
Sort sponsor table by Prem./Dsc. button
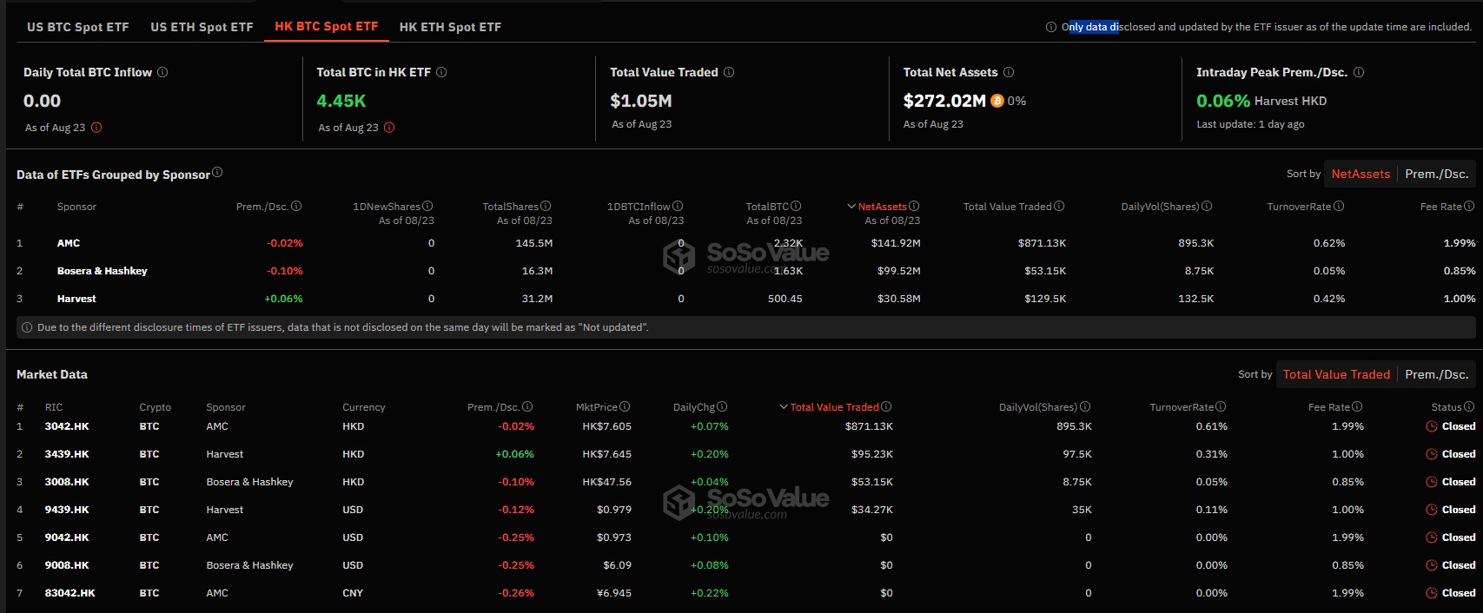click(1437, 174)
